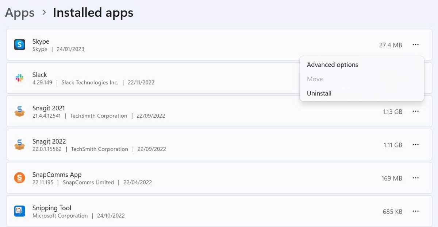
Task: Click the SnapComms install date 22/04/2022
Action: click(x=138, y=182)
